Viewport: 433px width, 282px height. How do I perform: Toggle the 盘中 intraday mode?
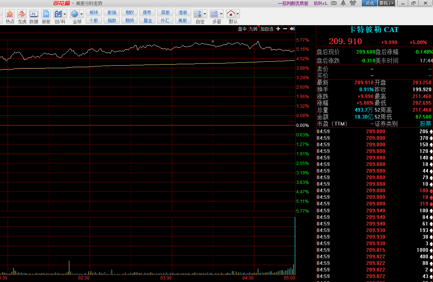(x=242, y=29)
